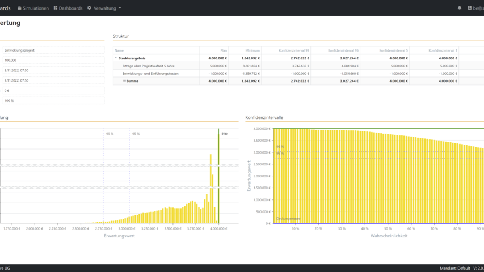Collapse the Strukturergebnis row
This screenshot has width=484, height=272.
click(x=116, y=58)
